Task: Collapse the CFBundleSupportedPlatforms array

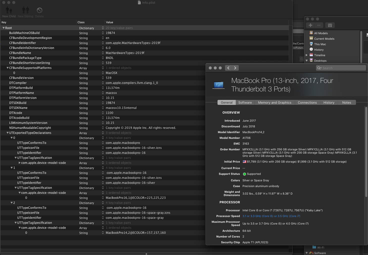Action: 7,68
